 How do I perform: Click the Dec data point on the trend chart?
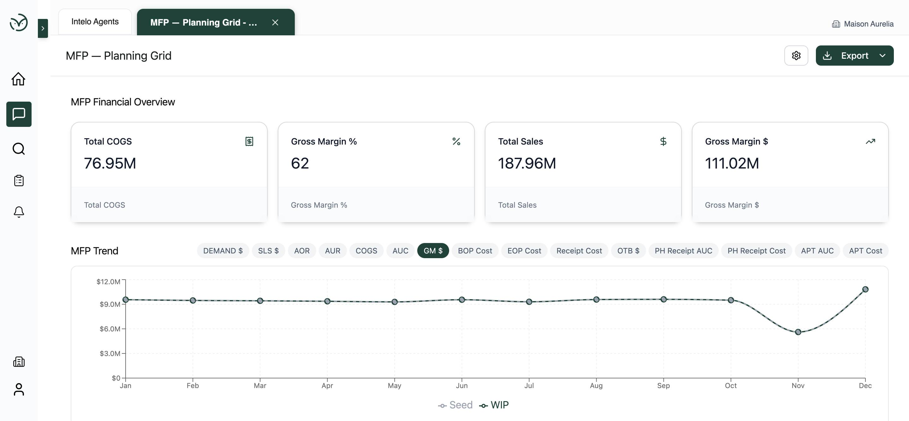(865, 289)
